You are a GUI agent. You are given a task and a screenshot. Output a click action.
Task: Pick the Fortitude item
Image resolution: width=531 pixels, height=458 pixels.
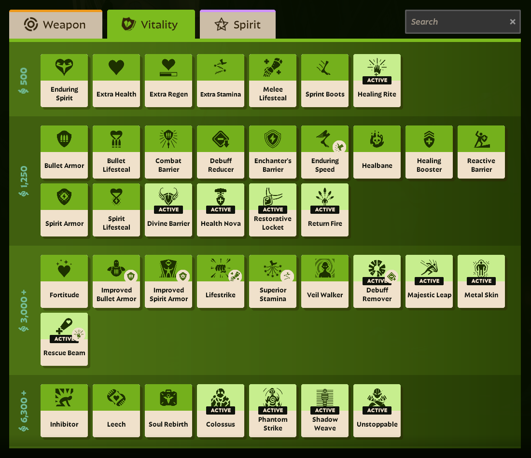click(x=64, y=281)
